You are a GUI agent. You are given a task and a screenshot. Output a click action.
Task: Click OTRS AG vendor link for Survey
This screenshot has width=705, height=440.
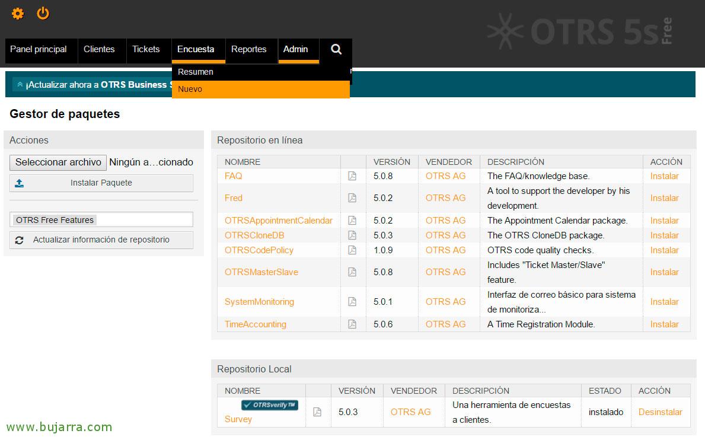[x=410, y=412]
